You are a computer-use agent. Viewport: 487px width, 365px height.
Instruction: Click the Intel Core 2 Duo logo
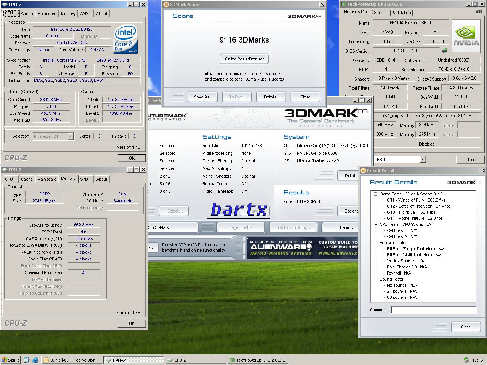126,40
